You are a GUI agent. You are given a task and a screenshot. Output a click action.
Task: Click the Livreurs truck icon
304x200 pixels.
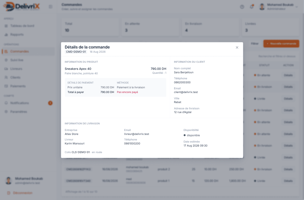pyautogui.click(x=6, y=69)
